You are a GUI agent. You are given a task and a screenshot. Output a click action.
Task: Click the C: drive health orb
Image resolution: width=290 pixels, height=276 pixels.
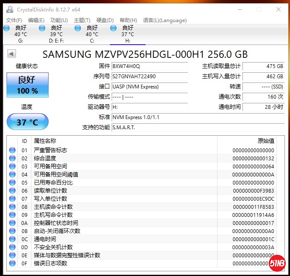(x=78, y=28)
